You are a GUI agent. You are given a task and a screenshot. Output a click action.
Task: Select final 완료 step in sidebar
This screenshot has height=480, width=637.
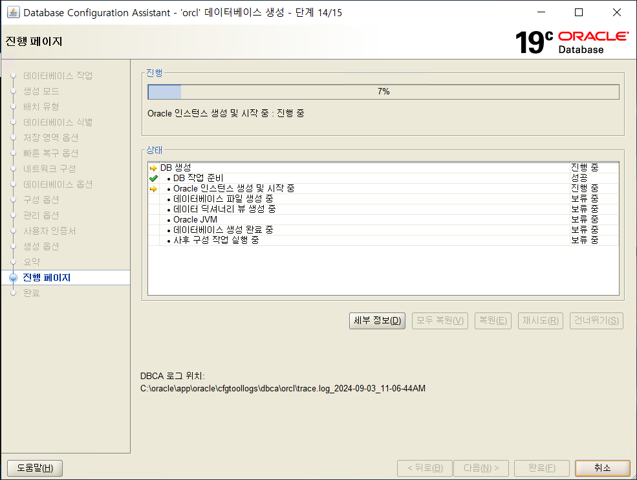point(31,293)
